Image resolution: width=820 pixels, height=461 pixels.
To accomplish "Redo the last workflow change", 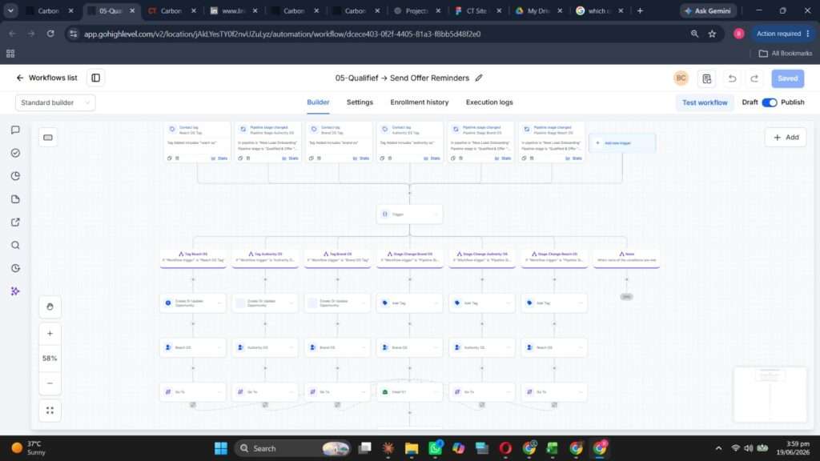I will (x=754, y=78).
